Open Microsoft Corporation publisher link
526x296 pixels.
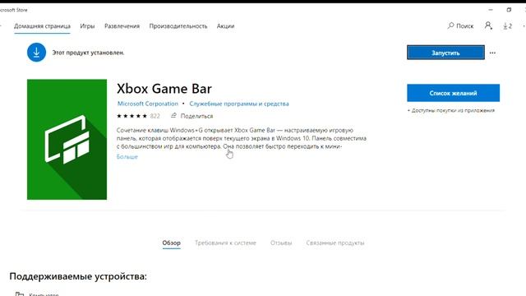(148, 104)
